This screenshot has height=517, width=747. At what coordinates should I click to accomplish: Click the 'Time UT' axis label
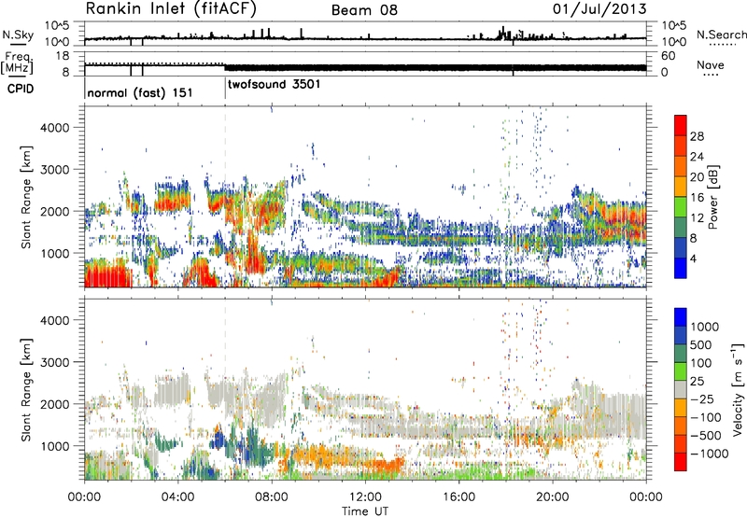tap(365, 511)
